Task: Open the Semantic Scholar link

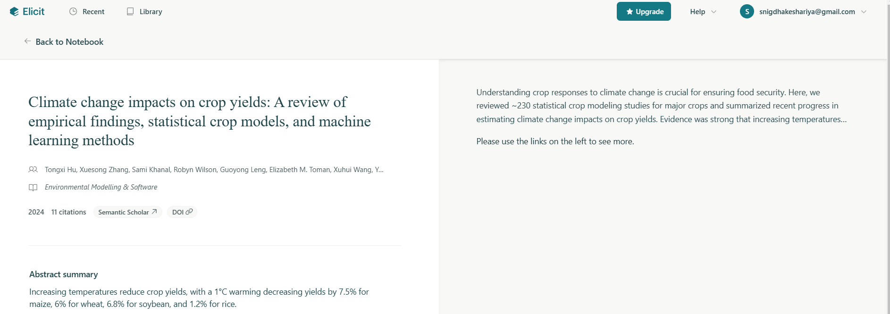Action: [x=123, y=212]
